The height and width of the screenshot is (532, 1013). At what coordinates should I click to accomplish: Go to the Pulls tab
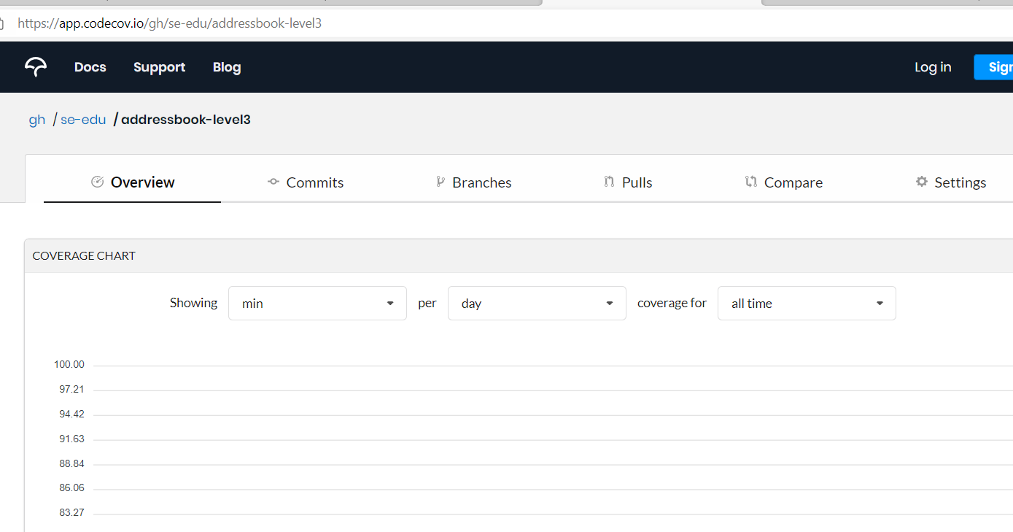click(628, 182)
